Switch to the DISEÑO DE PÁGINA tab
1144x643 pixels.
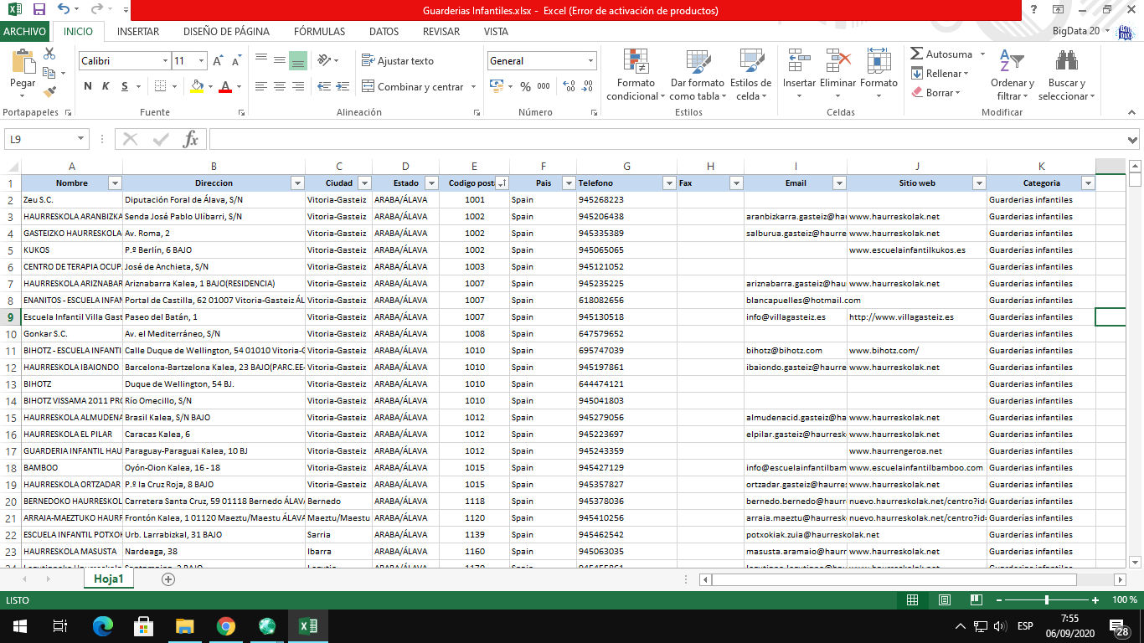click(226, 32)
